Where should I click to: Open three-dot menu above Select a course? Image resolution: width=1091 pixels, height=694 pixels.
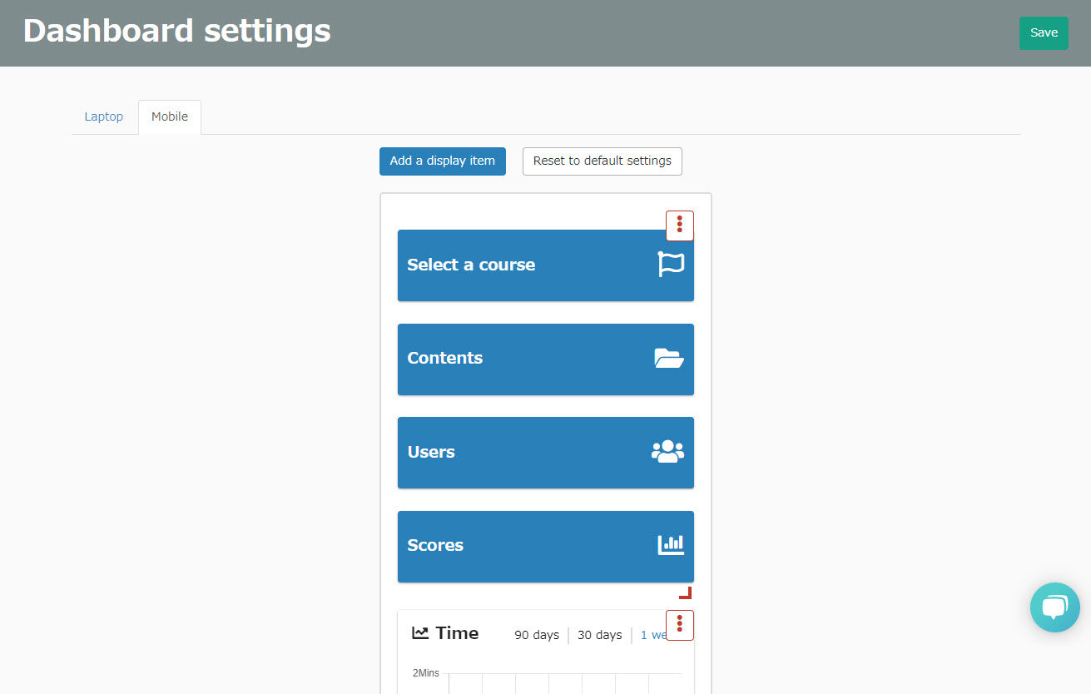[x=680, y=226]
